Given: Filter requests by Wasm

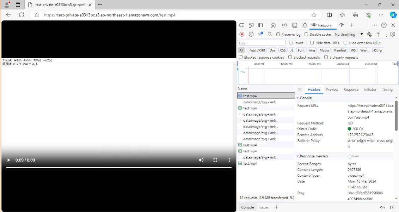Looking at the screenshot, I should [x=365, y=50].
